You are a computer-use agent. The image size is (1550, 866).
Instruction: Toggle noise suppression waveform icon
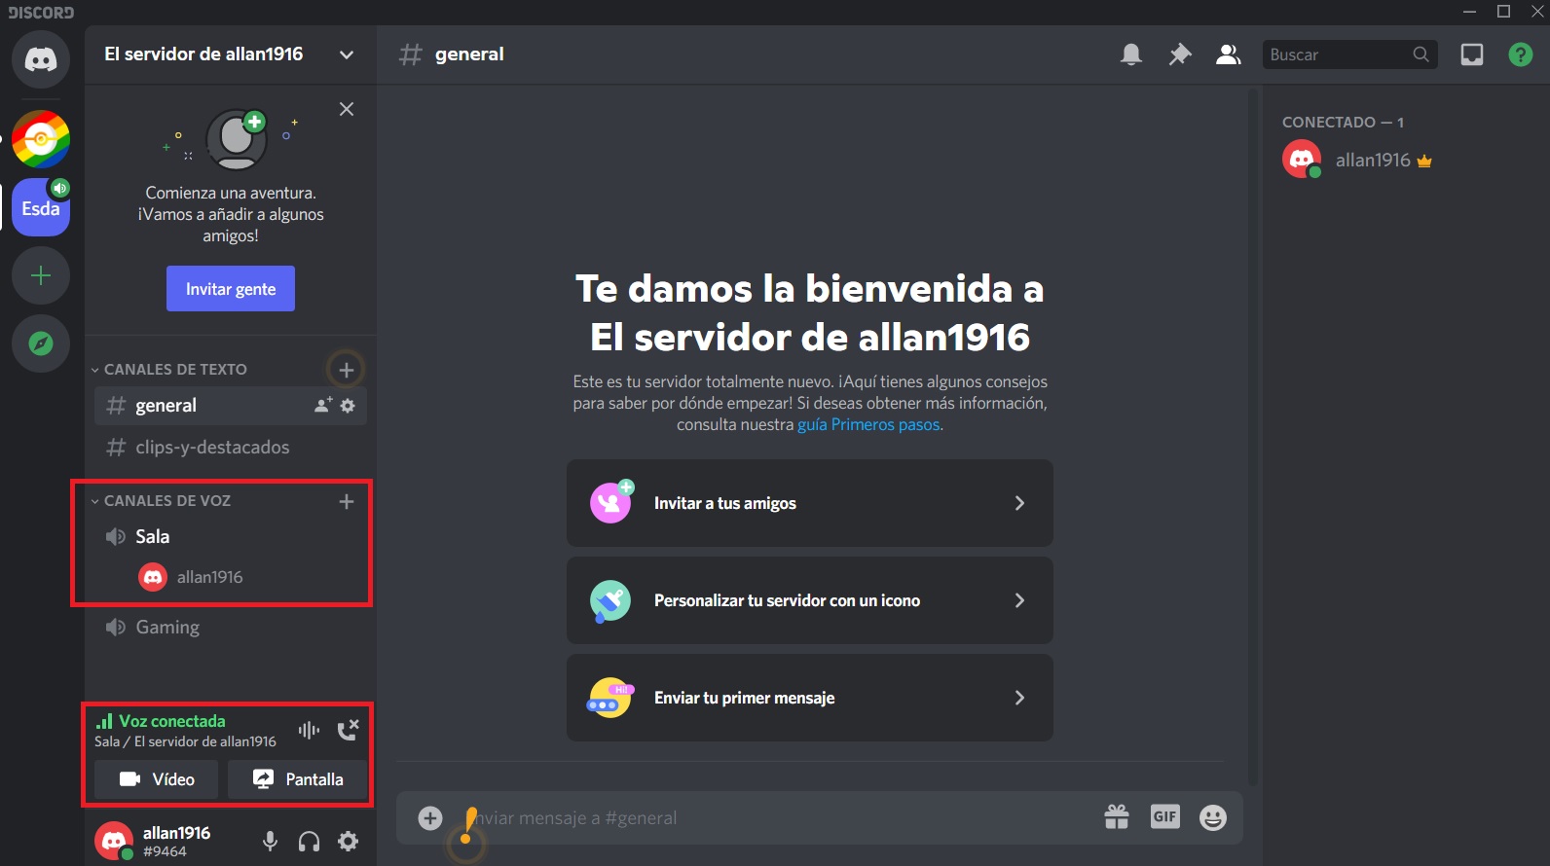tap(310, 730)
